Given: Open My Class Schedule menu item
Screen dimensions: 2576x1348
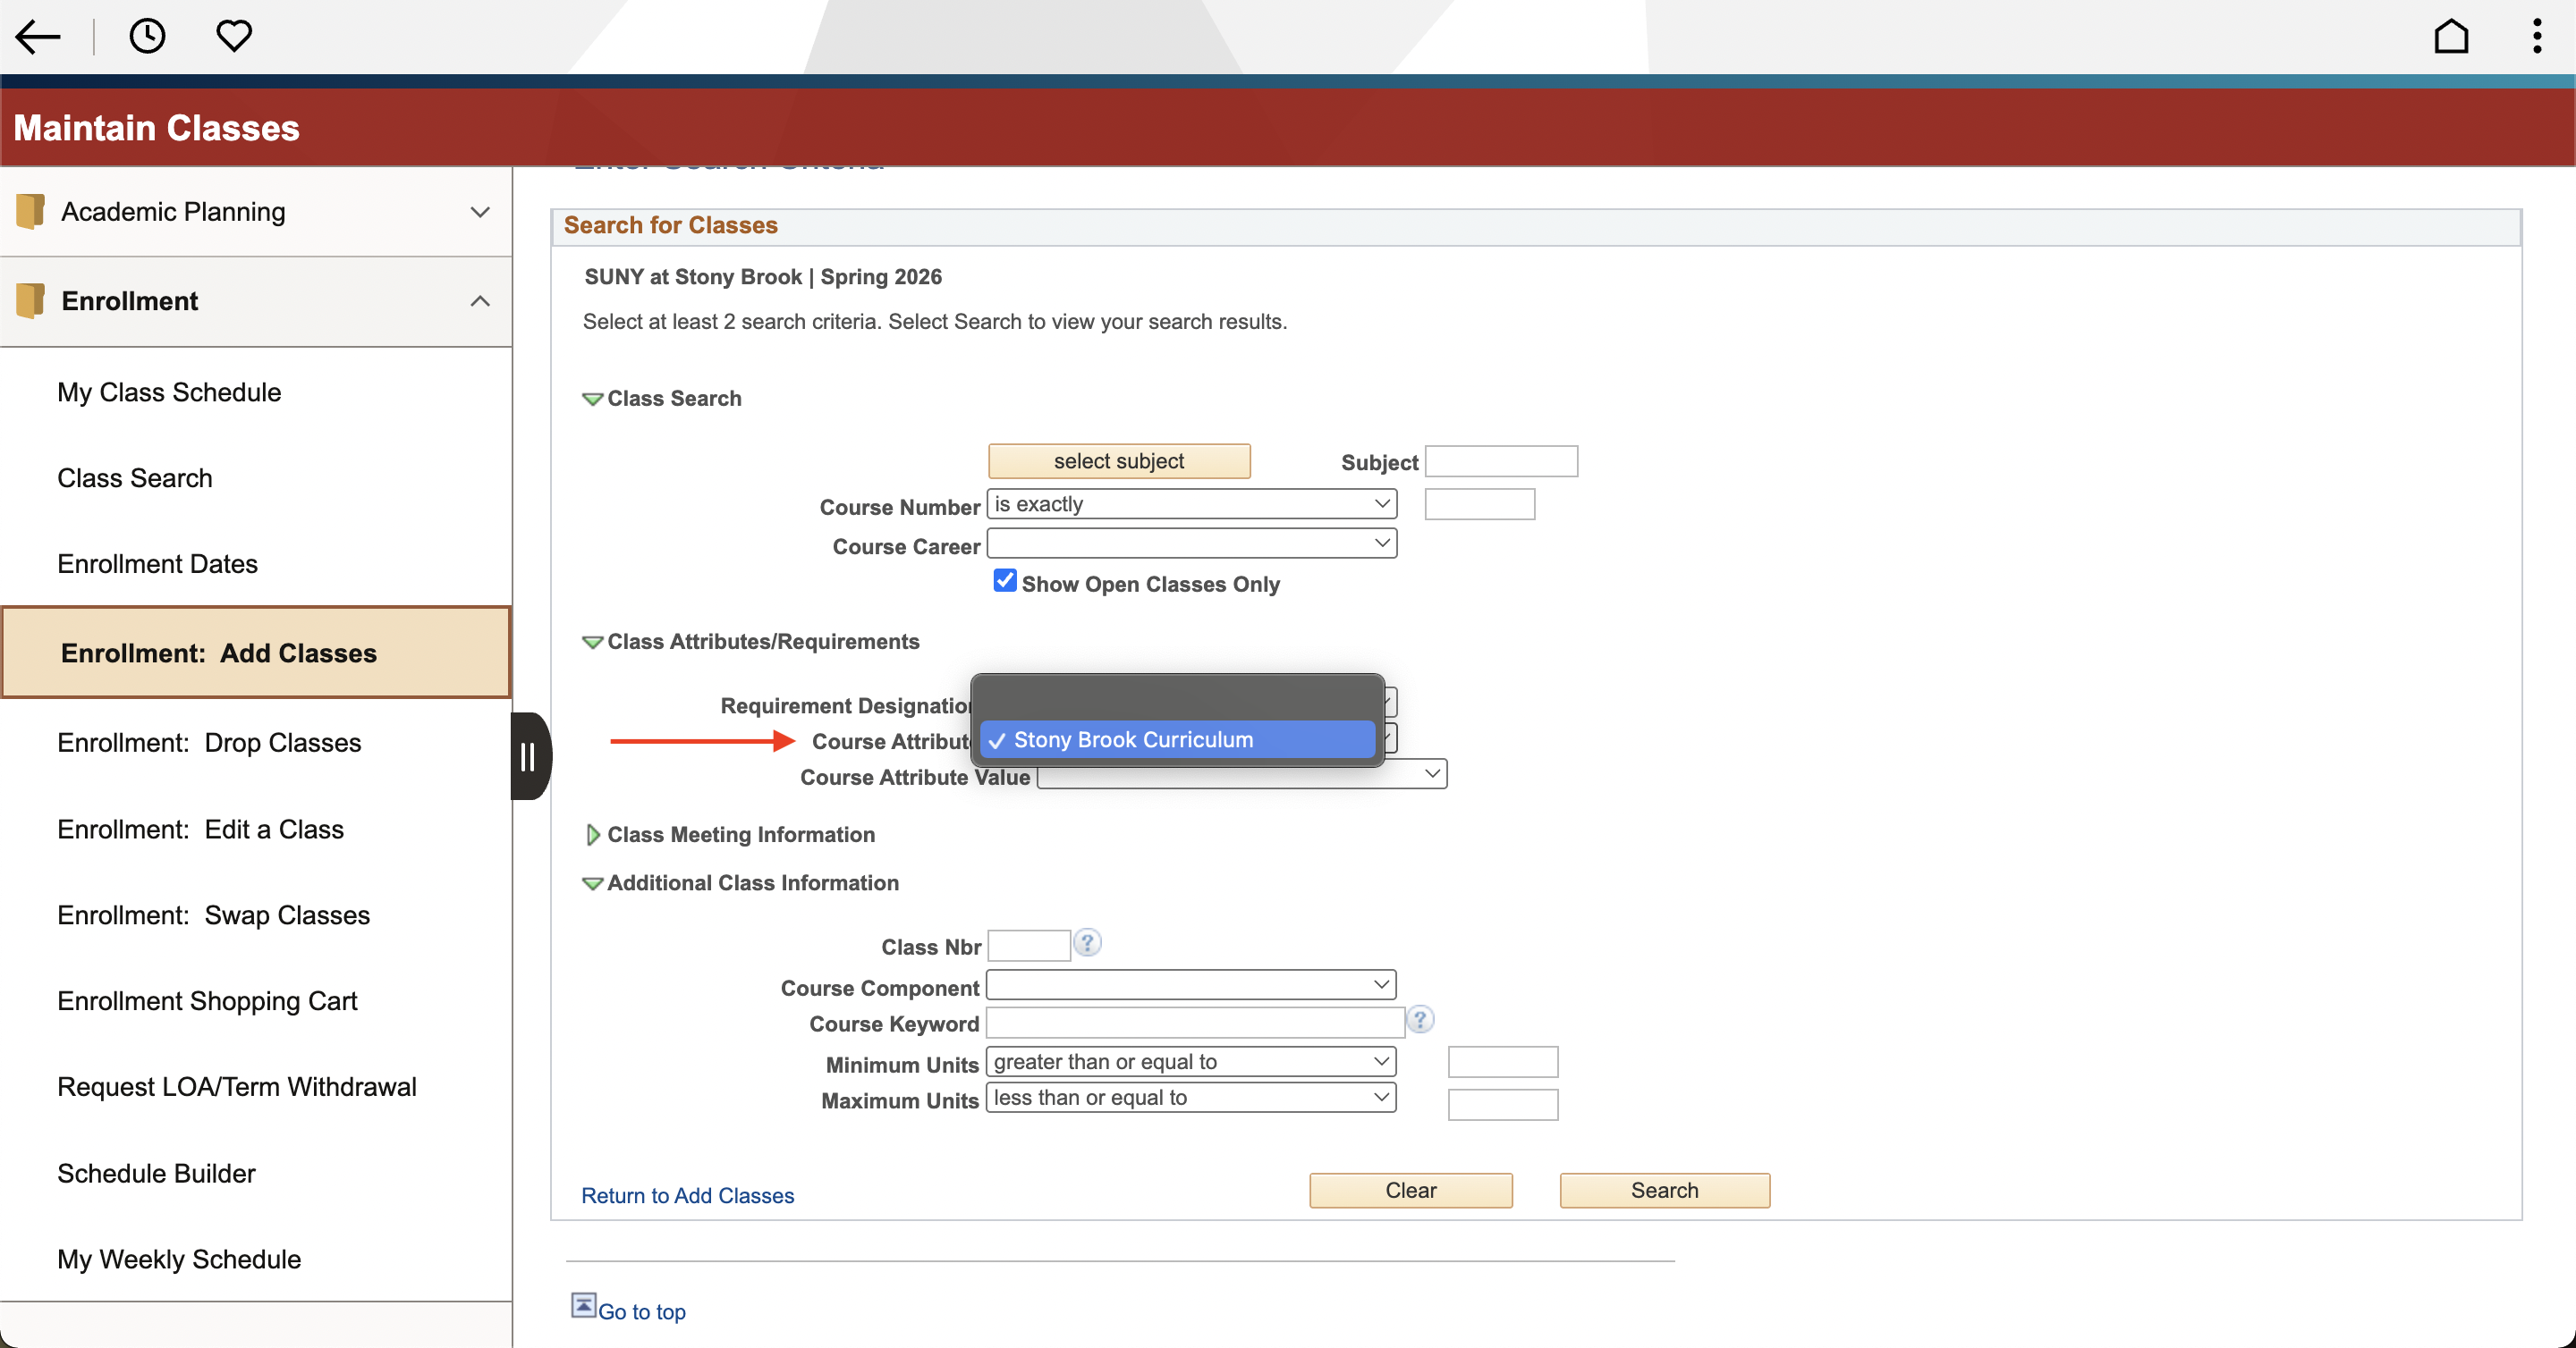Looking at the screenshot, I should click(169, 392).
